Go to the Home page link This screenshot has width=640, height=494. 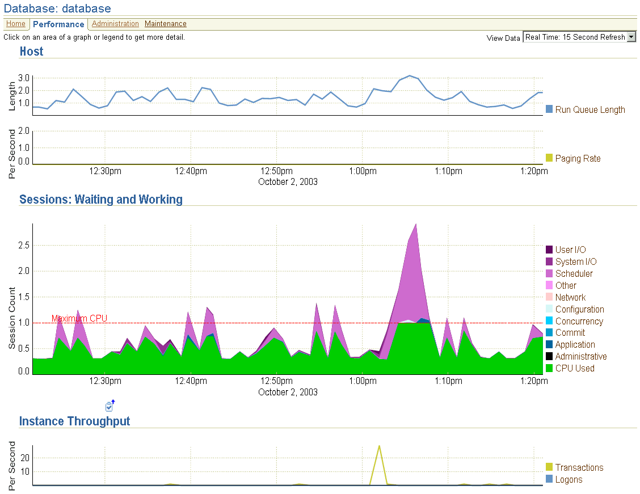coord(15,24)
